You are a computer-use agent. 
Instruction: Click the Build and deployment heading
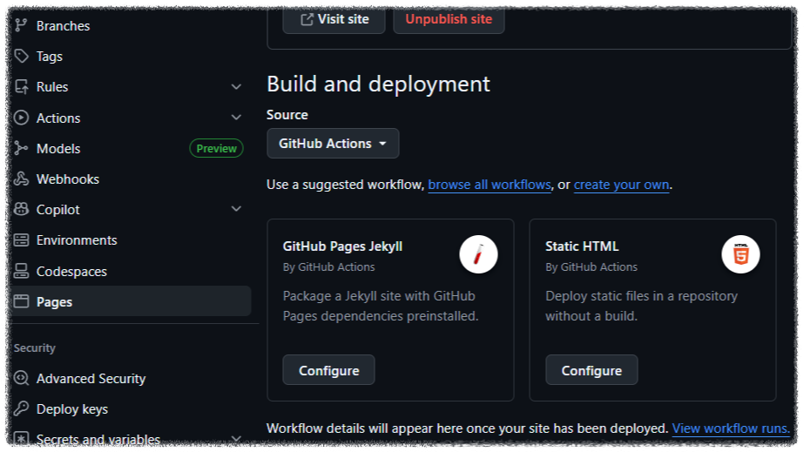coord(378,84)
